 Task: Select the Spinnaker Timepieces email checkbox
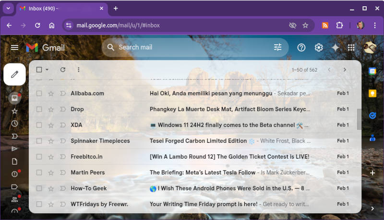pyautogui.click(x=39, y=141)
